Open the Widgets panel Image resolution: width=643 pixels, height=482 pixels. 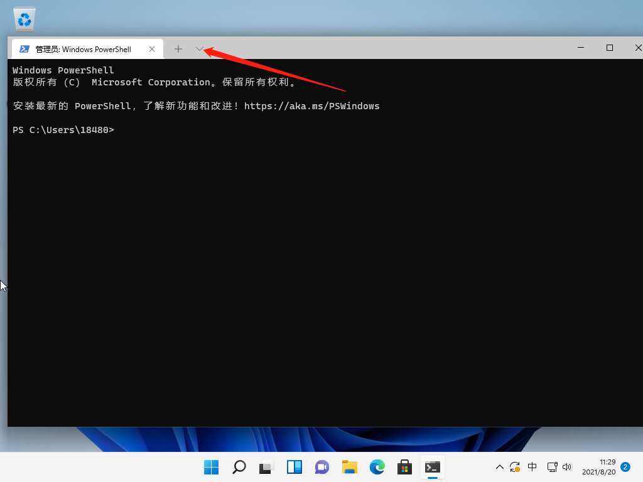coord(294,467)
